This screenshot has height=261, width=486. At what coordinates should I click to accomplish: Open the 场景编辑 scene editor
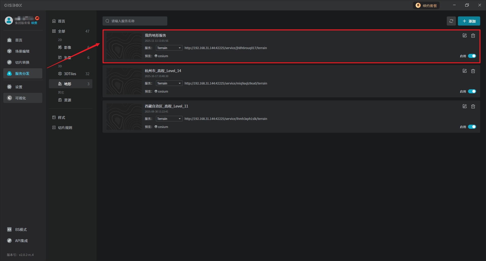(x=22, y=51)
